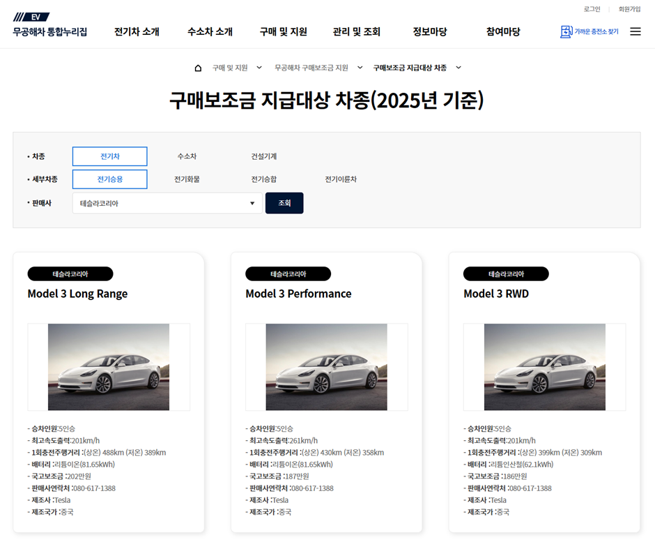The width and height of the screenshot is (655, 549).
Task: Click 무공해차 구매보조금 지원 breadcrumb text
Action: pyautogui.click(x=311, y=68)
